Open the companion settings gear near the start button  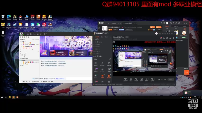point(165,79)
